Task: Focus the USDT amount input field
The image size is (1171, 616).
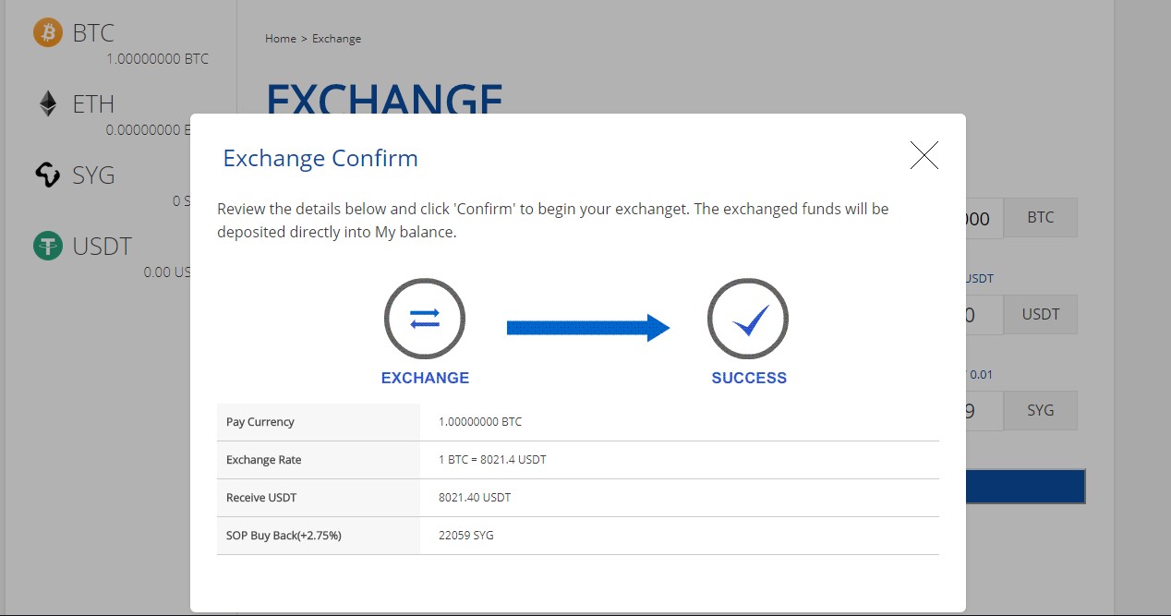Action: [x=983, y=315]
